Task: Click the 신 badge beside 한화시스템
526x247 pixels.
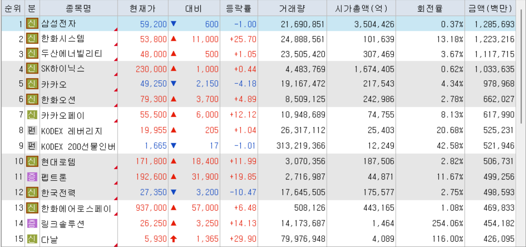Action: point(32,39)
